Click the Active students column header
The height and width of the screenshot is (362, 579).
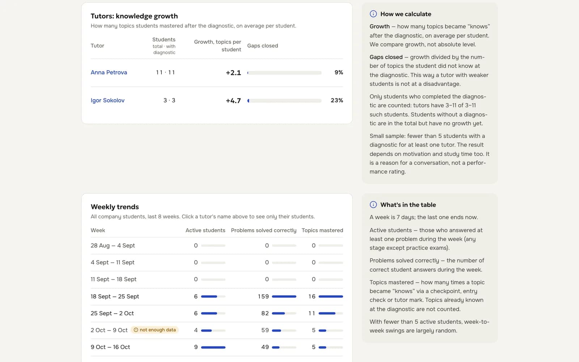205,230
